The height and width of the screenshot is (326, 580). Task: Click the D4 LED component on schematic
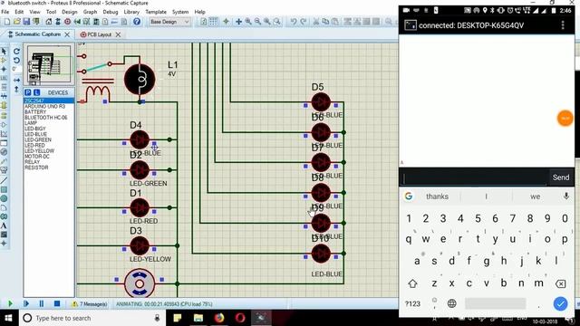point(140,139)
